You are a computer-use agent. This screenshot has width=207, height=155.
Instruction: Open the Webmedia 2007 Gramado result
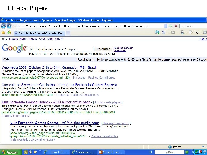click(49, 67)
